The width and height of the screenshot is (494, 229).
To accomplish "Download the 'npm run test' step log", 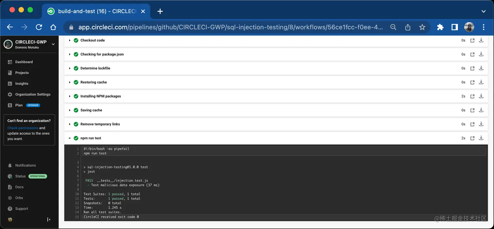I will click(x=481, y=138).
